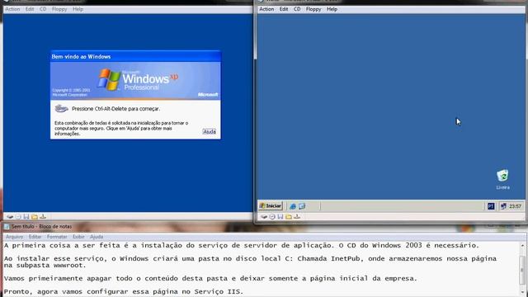This screenshot has width=528, height=297.
Task: Click floppy disk status icon in right VM
Action: (x=280, y=216)
